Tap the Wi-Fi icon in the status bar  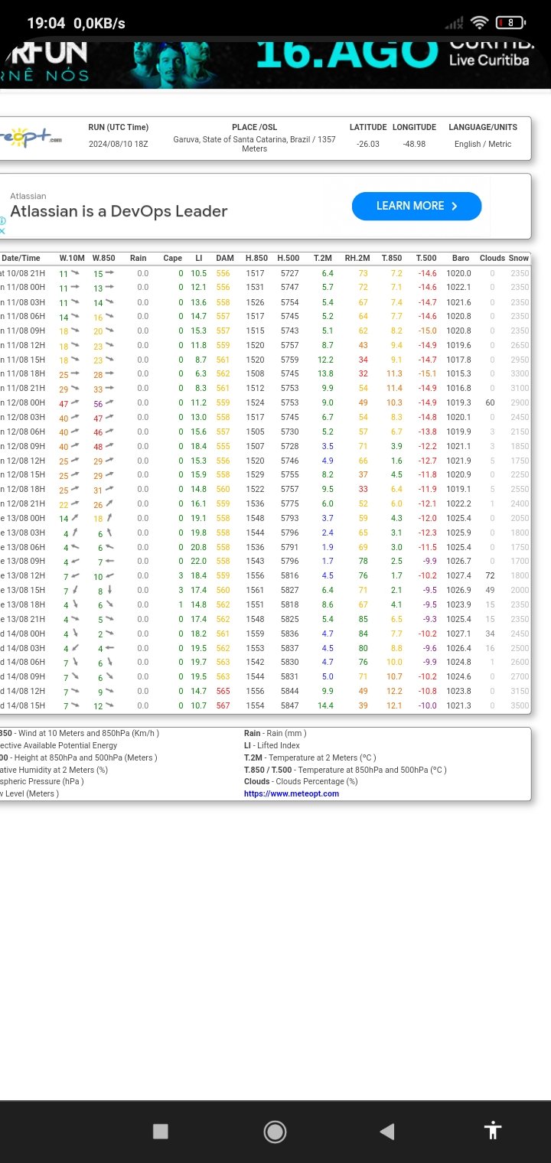point(480,22)
